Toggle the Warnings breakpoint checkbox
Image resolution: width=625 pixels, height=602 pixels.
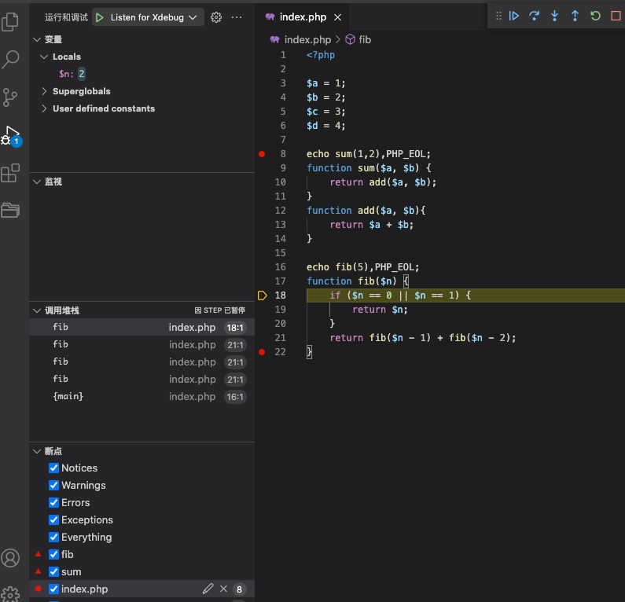point(53,485)
